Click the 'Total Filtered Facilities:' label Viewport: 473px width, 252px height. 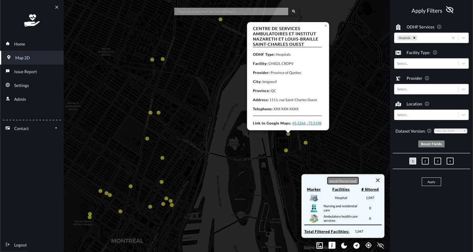pyautogui.click(x=327, y=232)
